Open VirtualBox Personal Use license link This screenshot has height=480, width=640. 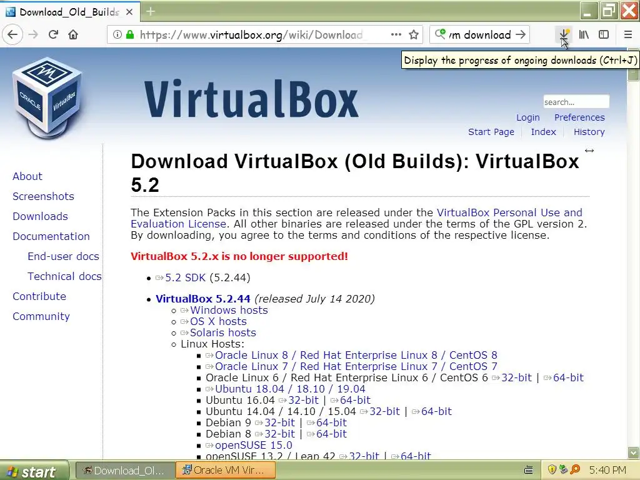click(509, 212)
